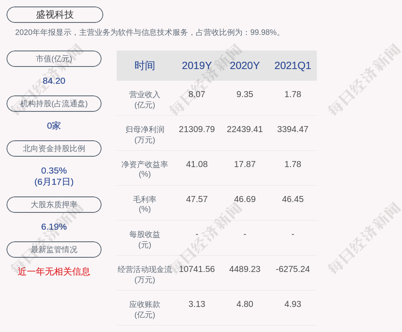This screenshot has height=332, width=402.
Task: Select revenue value 8.07
Action: pyautogui.click(x=197, y=94)
